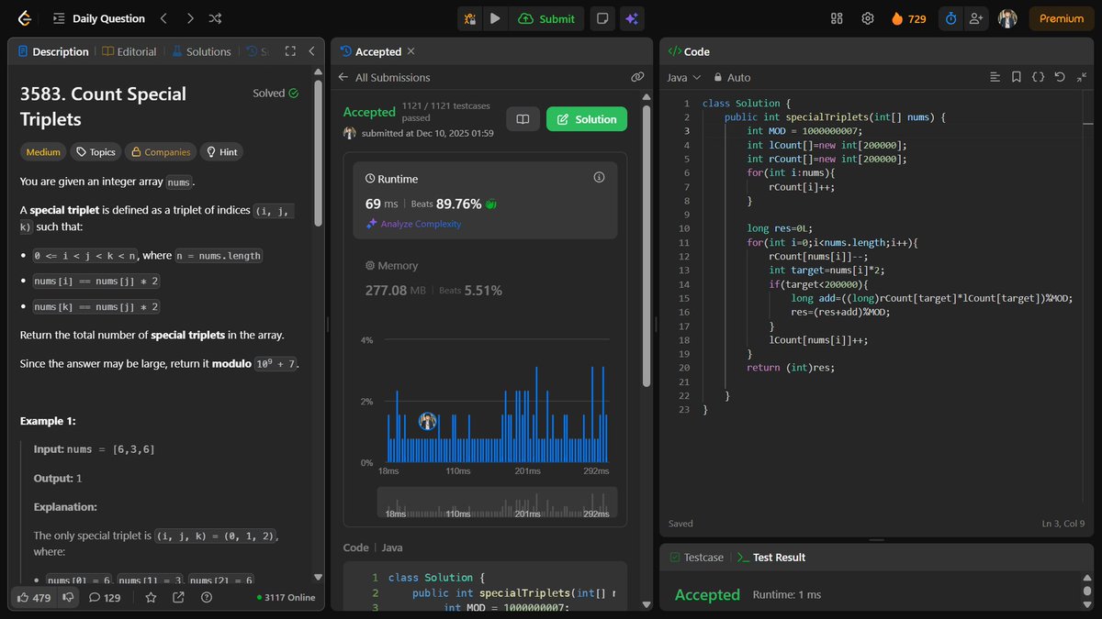The height and width of the screenshot is (619, 1102).
Task: Start the timer stopwatch icon
Action: 950,18
